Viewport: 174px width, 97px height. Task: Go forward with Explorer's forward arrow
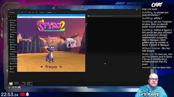click(11, 16)
